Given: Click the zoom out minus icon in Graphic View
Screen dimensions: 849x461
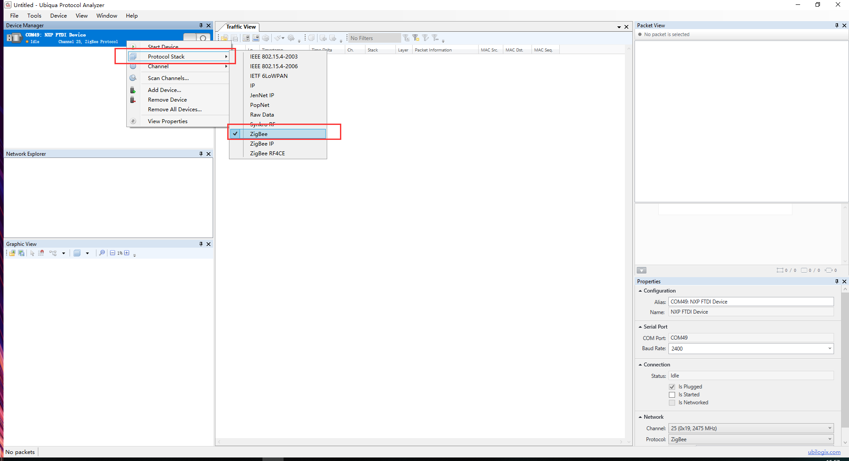Looking at the screenshot, I should click(113, 253).
